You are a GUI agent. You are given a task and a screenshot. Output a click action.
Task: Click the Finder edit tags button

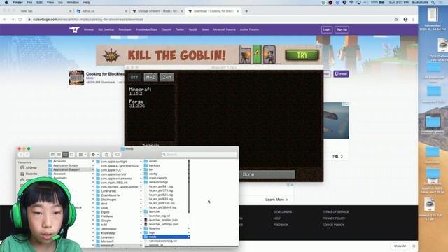[x=117, y=154]
